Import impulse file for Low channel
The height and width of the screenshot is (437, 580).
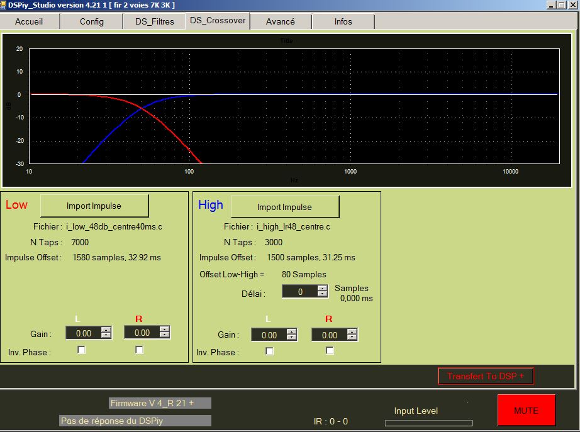tap(94, 206)
